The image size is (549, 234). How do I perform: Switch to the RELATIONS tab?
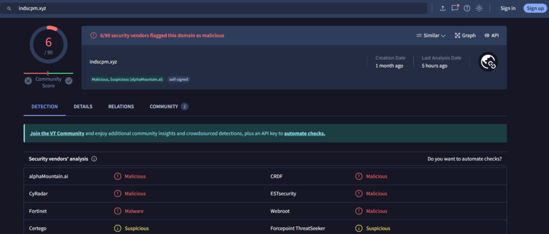click(121, 107)
